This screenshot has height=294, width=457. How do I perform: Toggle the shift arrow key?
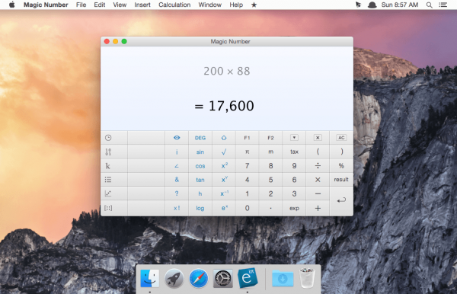224,138
